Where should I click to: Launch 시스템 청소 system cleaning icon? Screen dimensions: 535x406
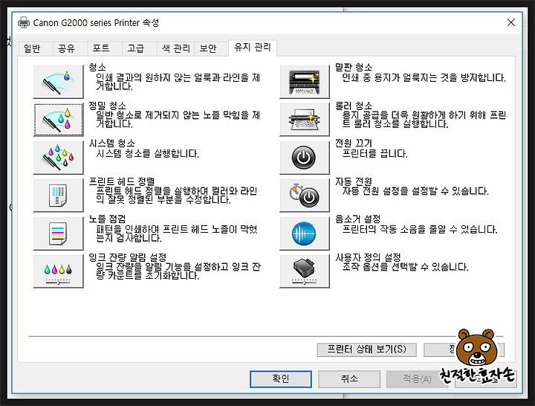(x=59, y=158)
